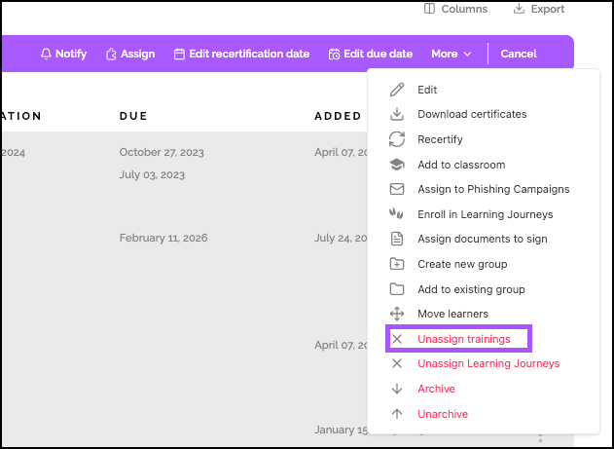
Task: Click the Learning Journeys footprints icon
Action: pos(396,214)
